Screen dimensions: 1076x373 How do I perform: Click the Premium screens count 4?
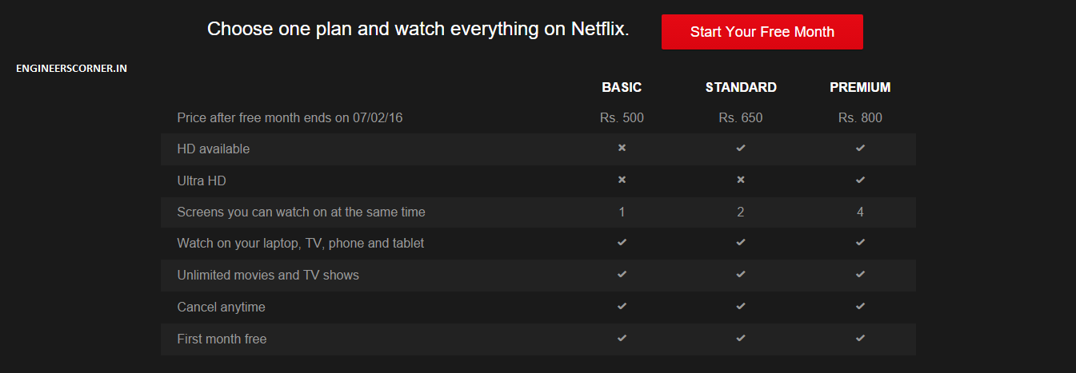860,212
